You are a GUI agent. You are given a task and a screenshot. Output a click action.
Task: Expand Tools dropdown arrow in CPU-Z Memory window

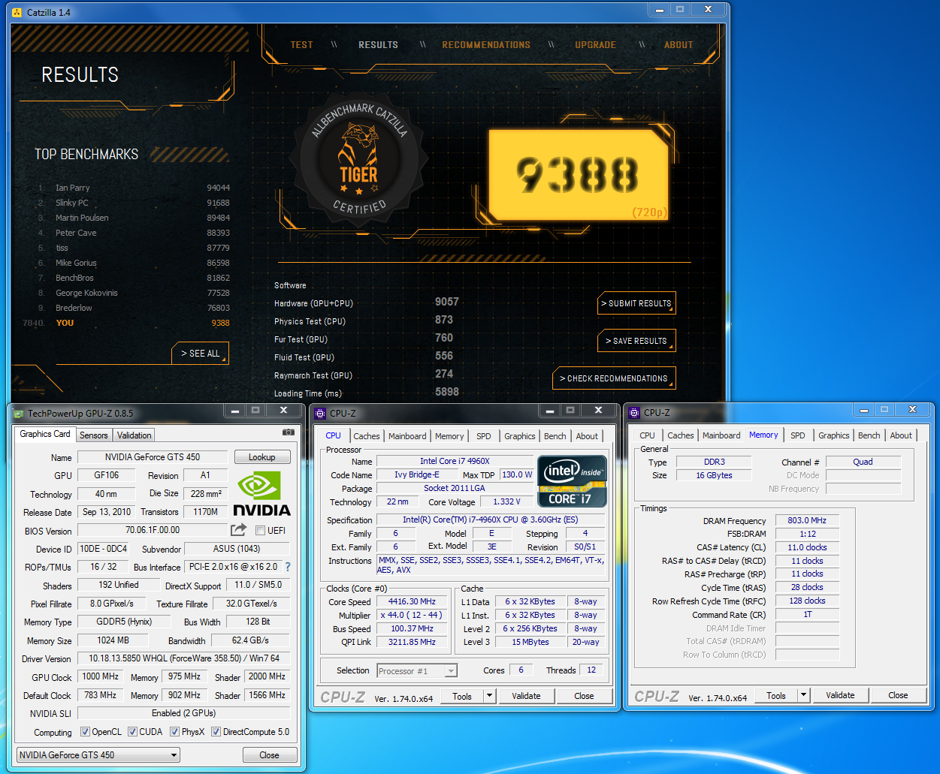(x=803, y=695)
